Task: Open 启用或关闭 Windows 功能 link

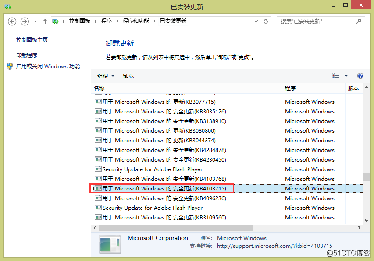Action: point(48,67)
